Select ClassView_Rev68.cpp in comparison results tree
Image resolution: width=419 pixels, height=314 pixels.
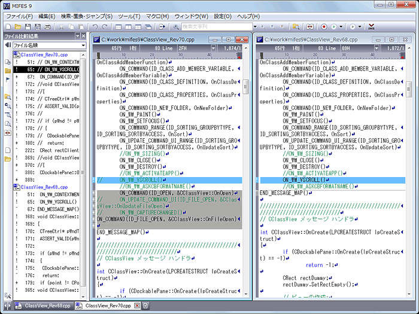click(x=43, y=187)
